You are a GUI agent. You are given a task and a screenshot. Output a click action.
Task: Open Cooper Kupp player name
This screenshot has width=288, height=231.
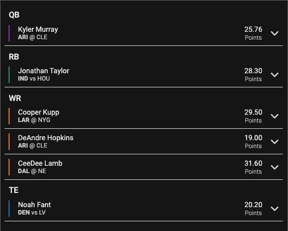click(x=39, y=112)
